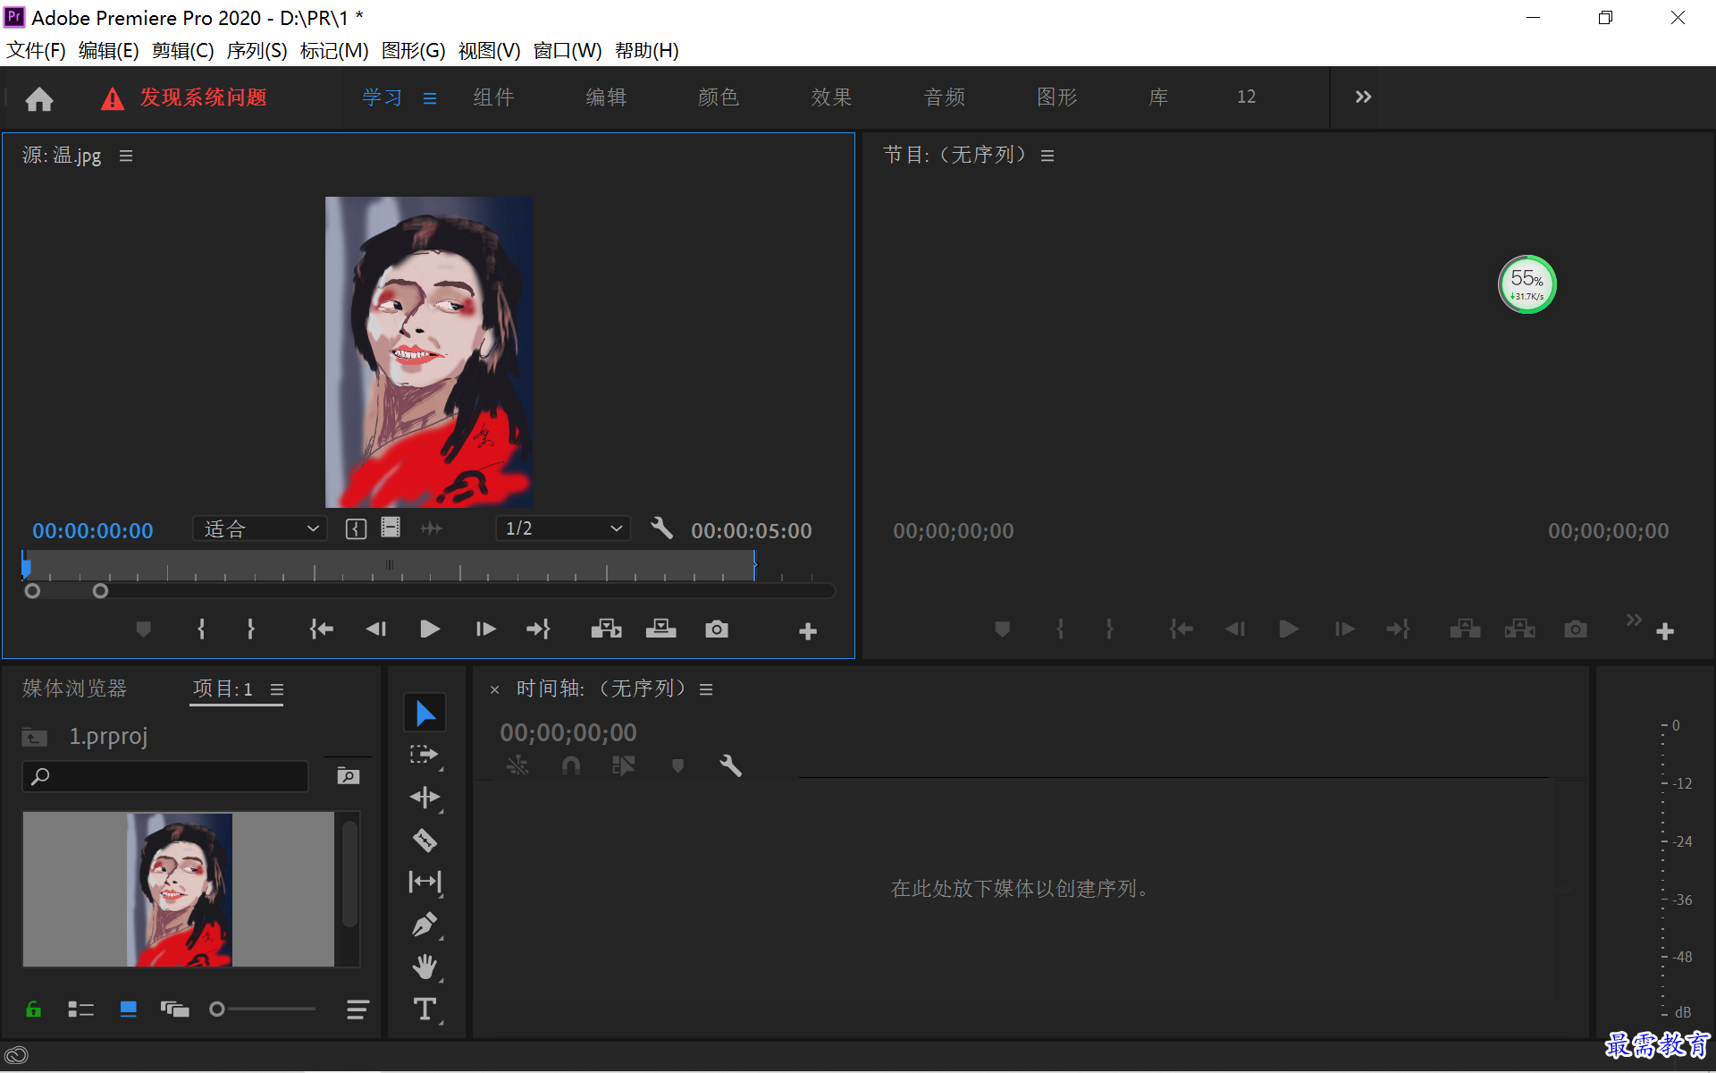
Task: Open the learning workspace menu icon
Action: tap(430, 98)
